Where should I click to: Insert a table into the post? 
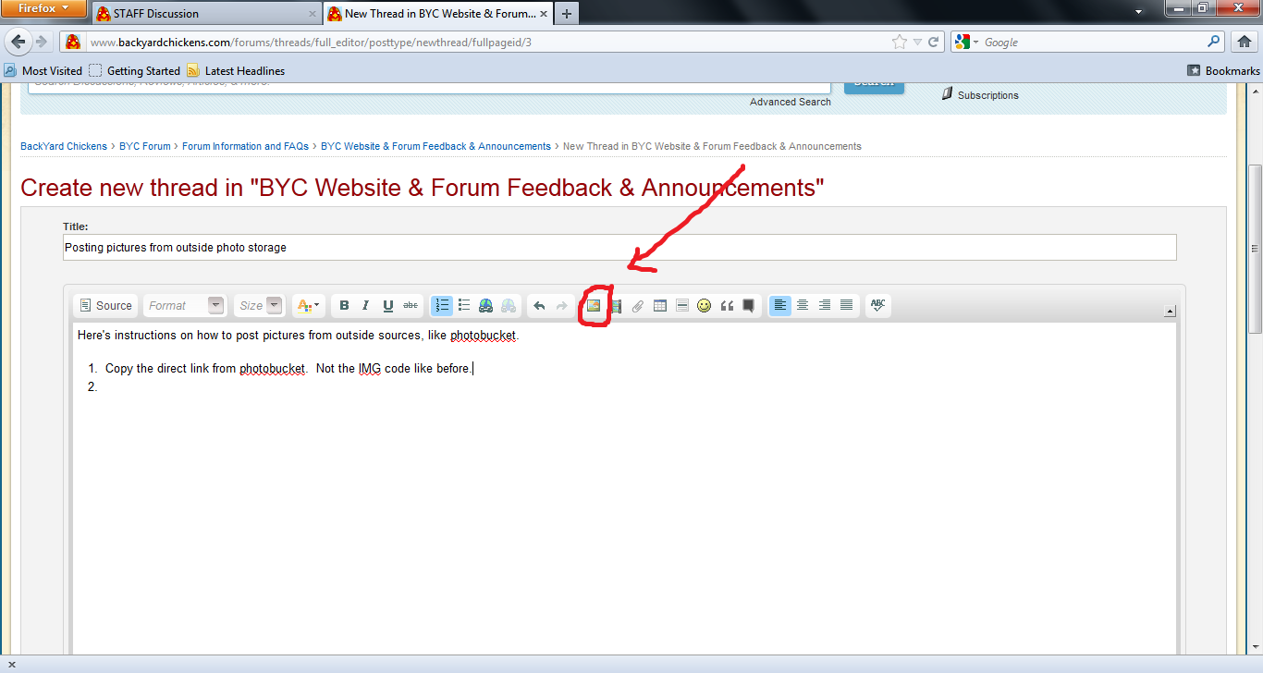tap(660, 306)
